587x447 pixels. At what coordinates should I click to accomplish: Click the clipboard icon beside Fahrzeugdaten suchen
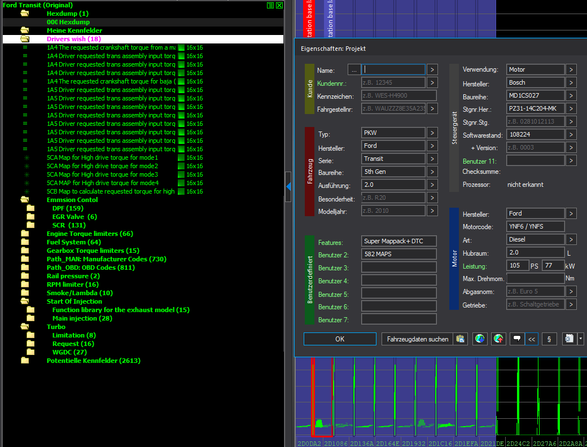(461, 339)
